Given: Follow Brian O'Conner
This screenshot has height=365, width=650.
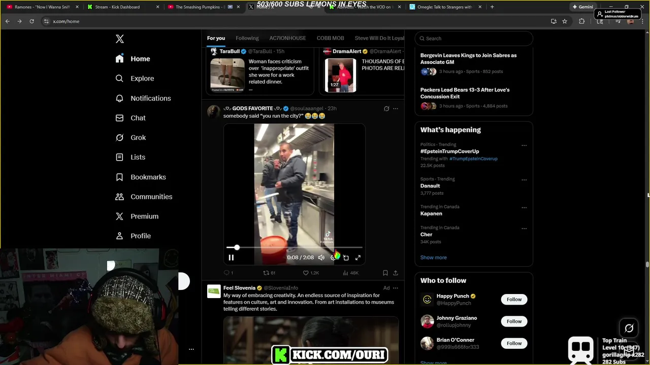Looking at the screenshot, I should tap(514, 343).
